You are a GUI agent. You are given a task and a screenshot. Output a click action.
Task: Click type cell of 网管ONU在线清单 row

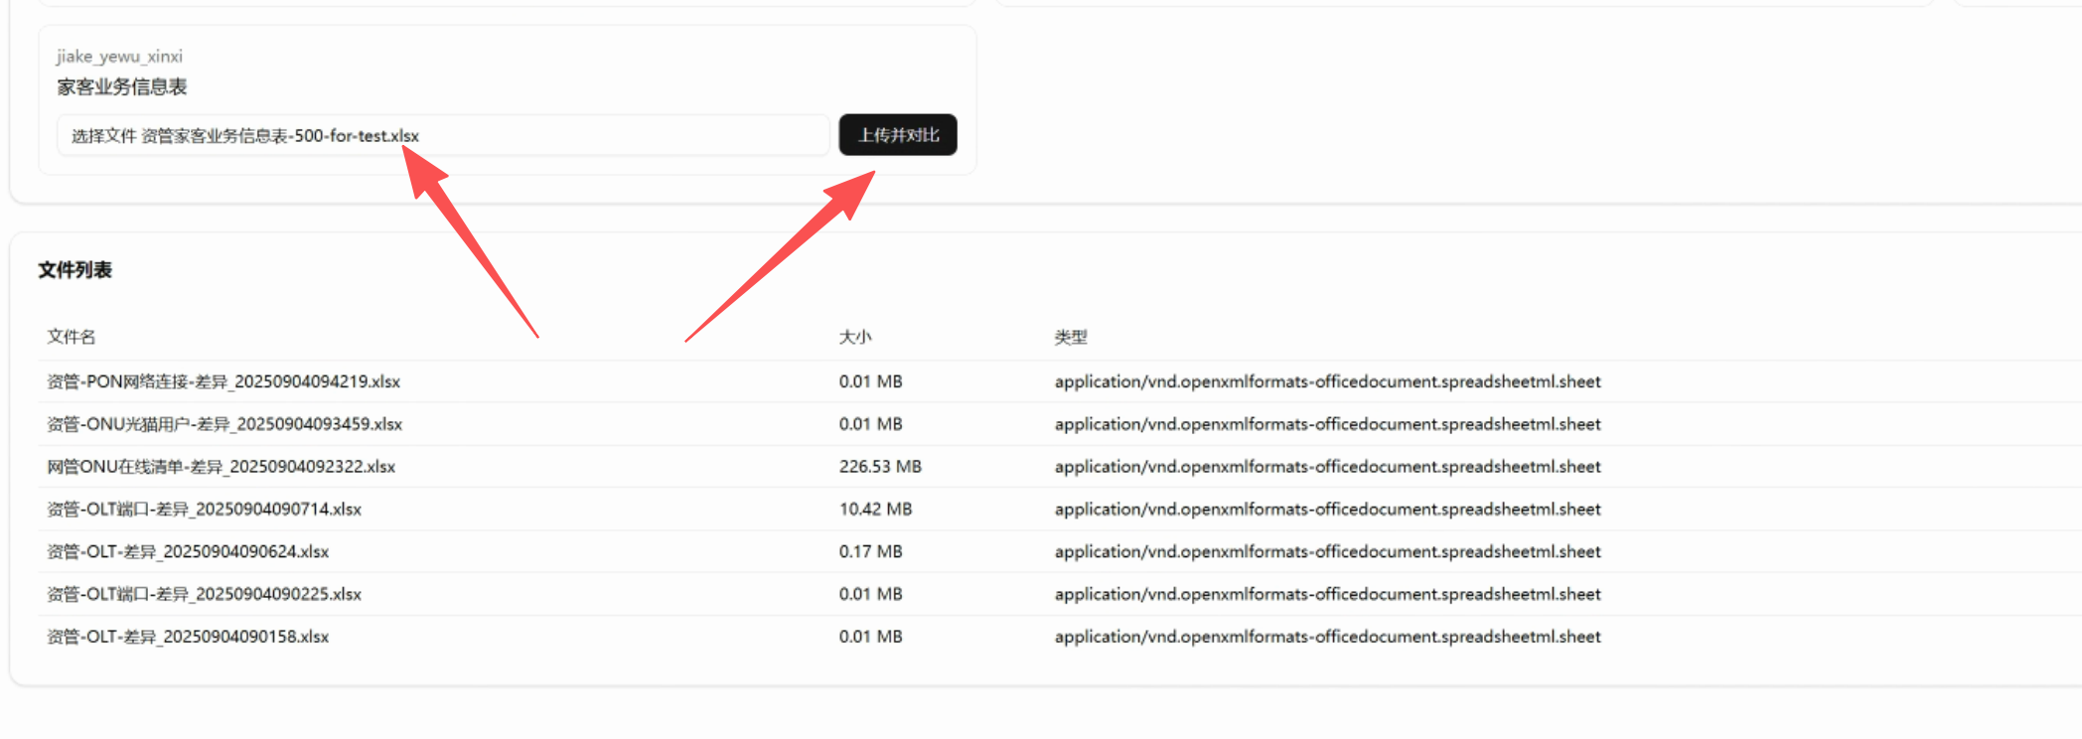[x=1327, y=467]
